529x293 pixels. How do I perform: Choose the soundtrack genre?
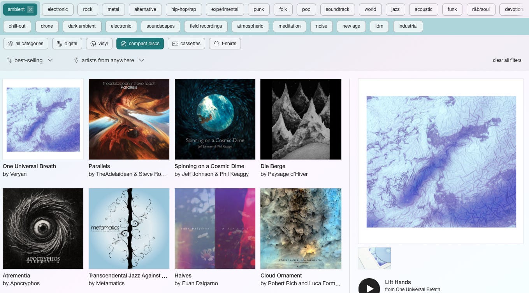pos(337,9)
